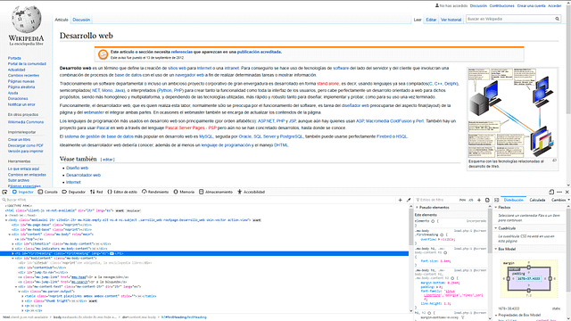This screenshot has width=571, height=321.
Task: Click the Estilos de filtro input
Action: (x=435, y=200)
